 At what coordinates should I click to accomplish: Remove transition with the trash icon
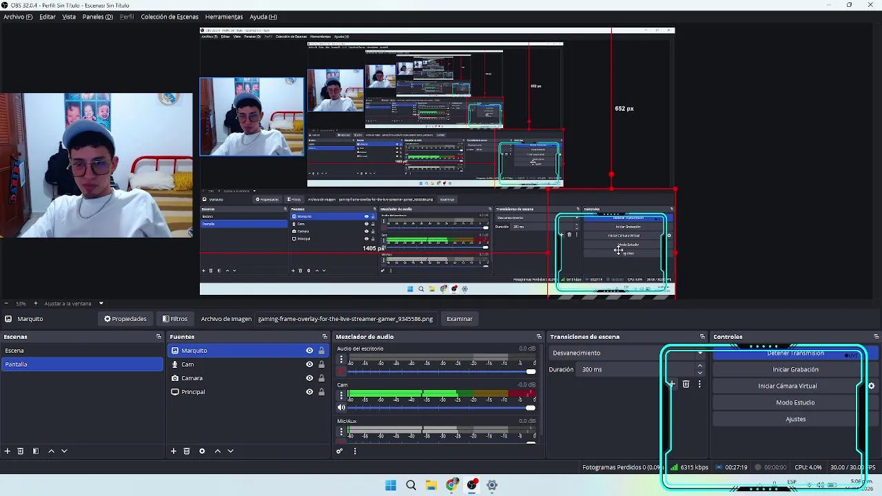686,384
